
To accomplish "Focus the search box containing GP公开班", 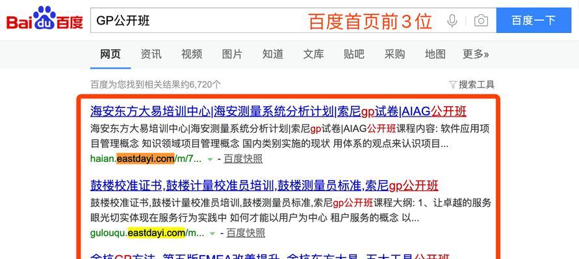I will (x=293, y=21).
